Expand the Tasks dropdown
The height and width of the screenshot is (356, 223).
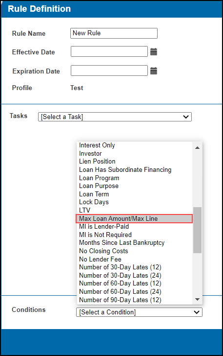click(x=115, y=117)
